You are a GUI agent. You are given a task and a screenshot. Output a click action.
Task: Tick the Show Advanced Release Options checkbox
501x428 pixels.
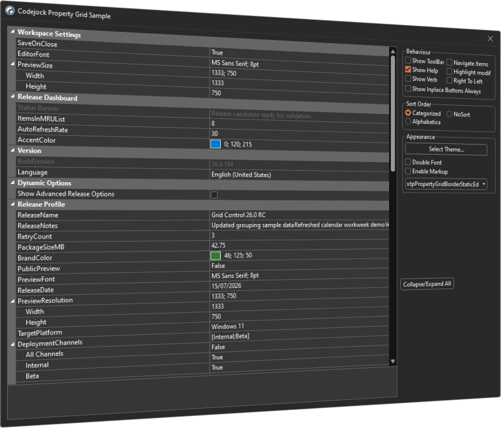click(x=214, y=195)
